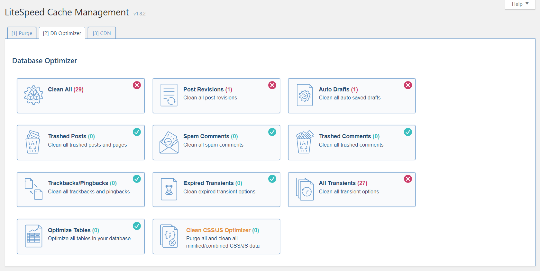
Task: Click the Clean All gear cube icon
Action: (x=33, y=95)
